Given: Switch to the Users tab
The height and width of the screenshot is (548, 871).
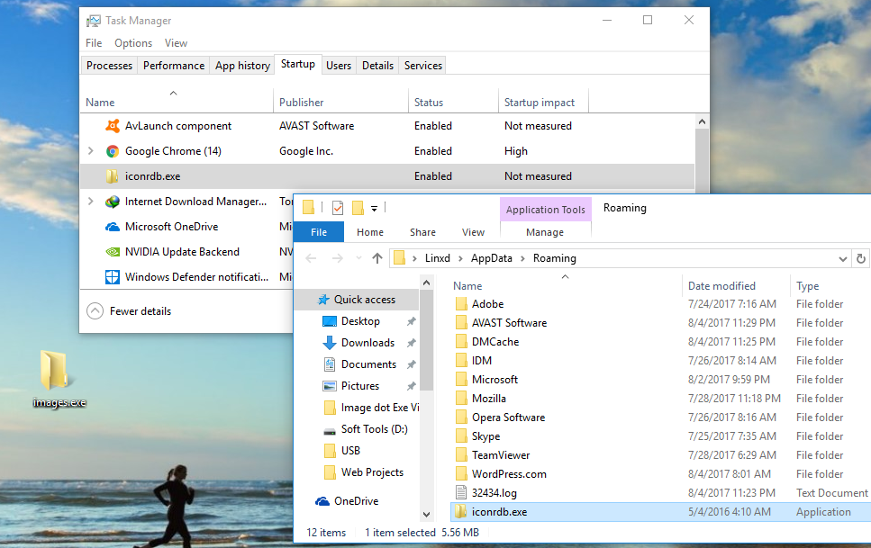Looking at the screenshot, I should (339, 66).
